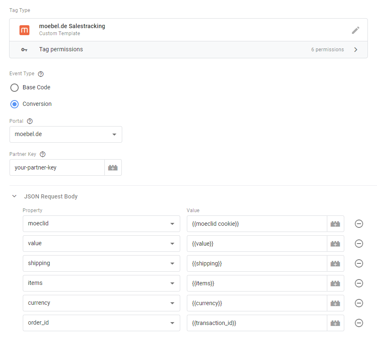The height and width of the screenshot is (337, 377).
Task: Remove the shipping property row
Action: pyautogui.click(x=359, y=263)
